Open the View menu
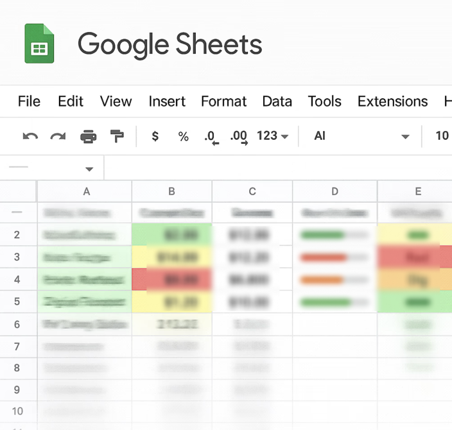Image resolution: width=452 pixels, height=430 pixels. 116,101
